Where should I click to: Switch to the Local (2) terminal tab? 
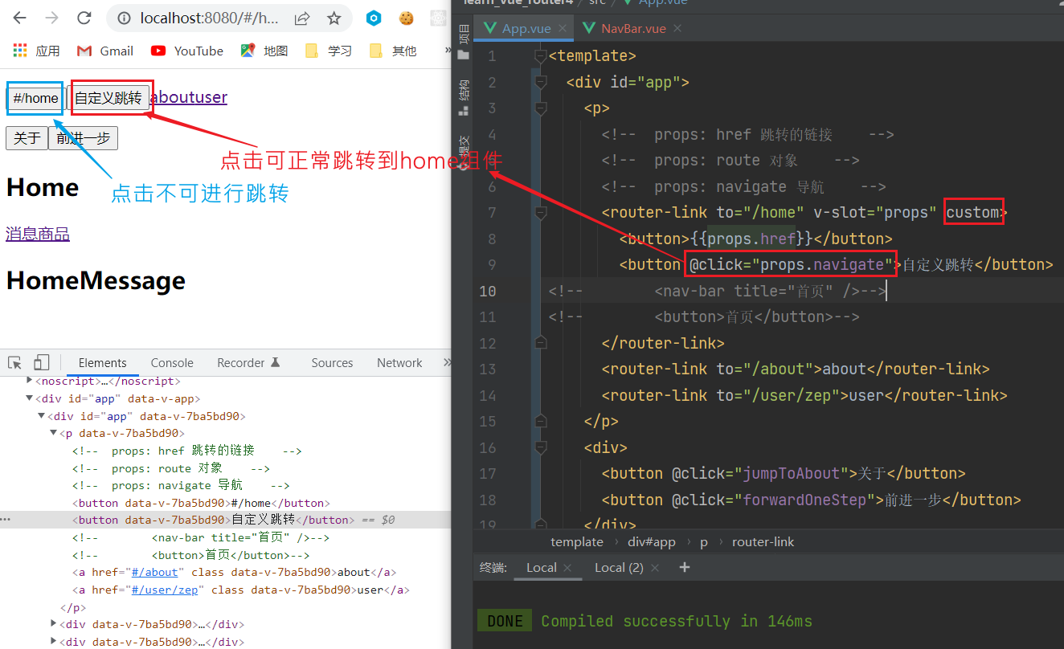coord(619,567)
